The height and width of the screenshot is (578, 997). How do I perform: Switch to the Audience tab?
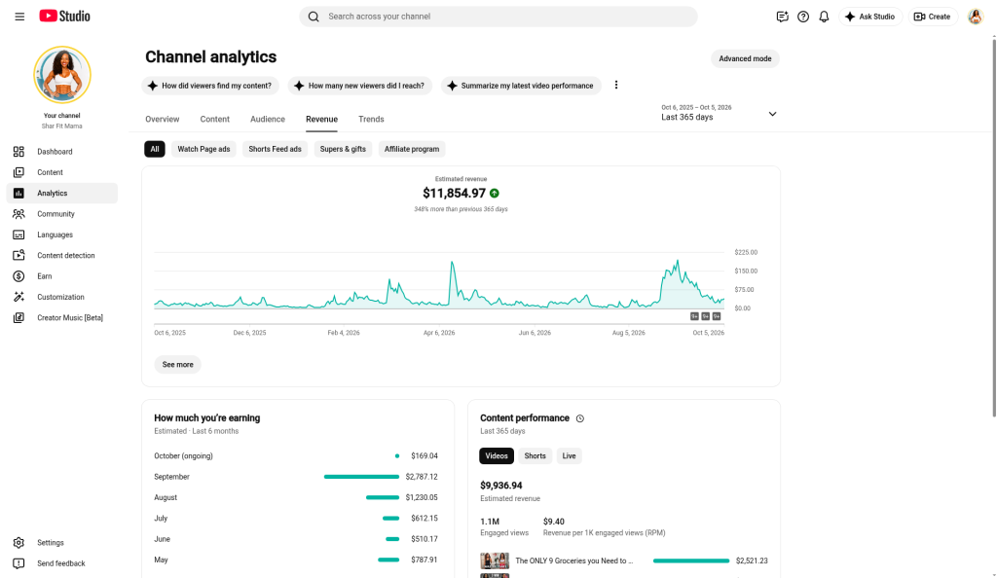pos(268,120)
